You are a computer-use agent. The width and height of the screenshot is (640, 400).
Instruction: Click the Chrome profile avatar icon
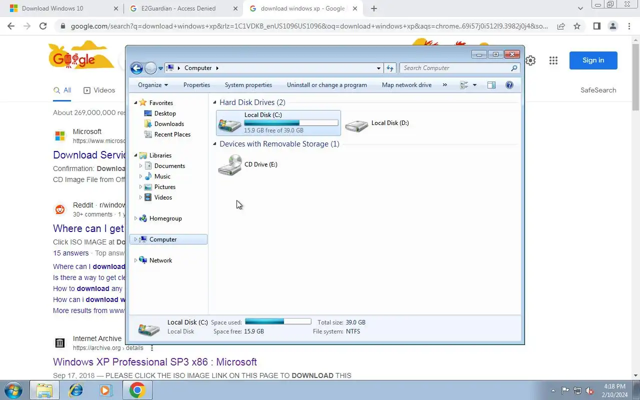click(612, 26)
